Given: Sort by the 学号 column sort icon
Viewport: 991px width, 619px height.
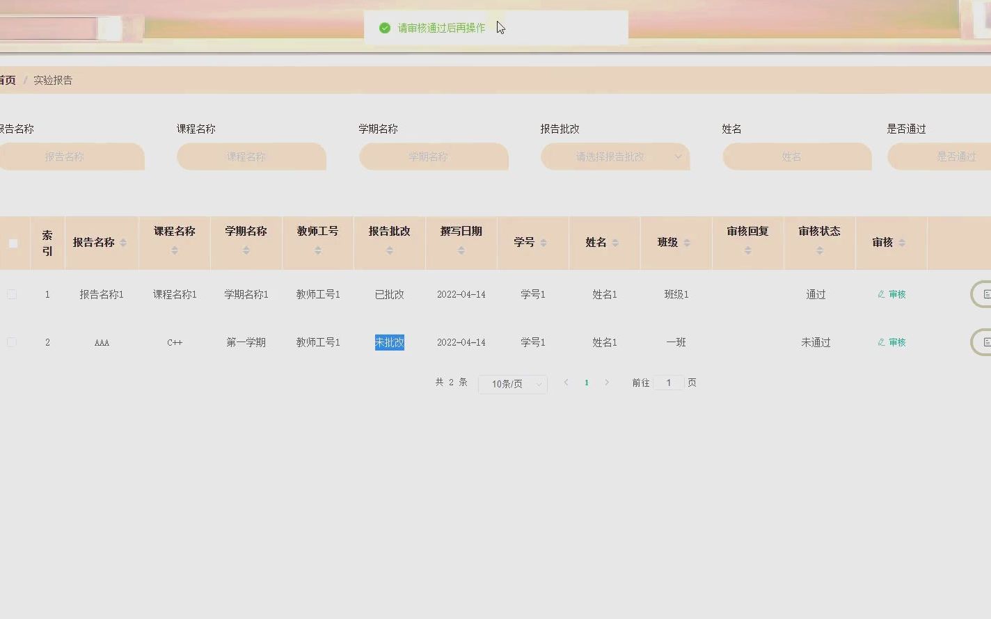Looking at the screenshot, I should point(544,243).
